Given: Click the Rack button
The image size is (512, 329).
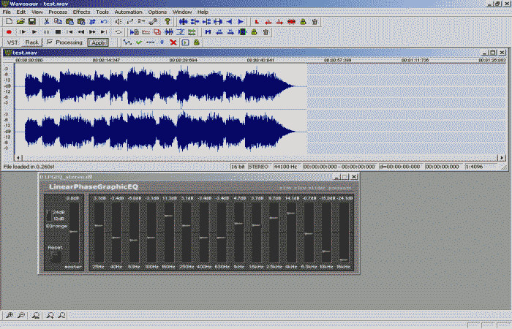Looking at the screenshot, I should pyautogui.click(x=32, y=42).
